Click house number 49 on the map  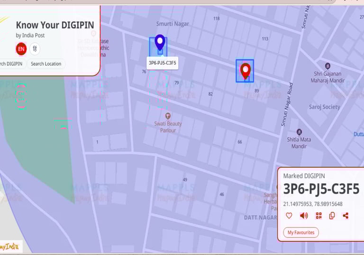(185, 180)
